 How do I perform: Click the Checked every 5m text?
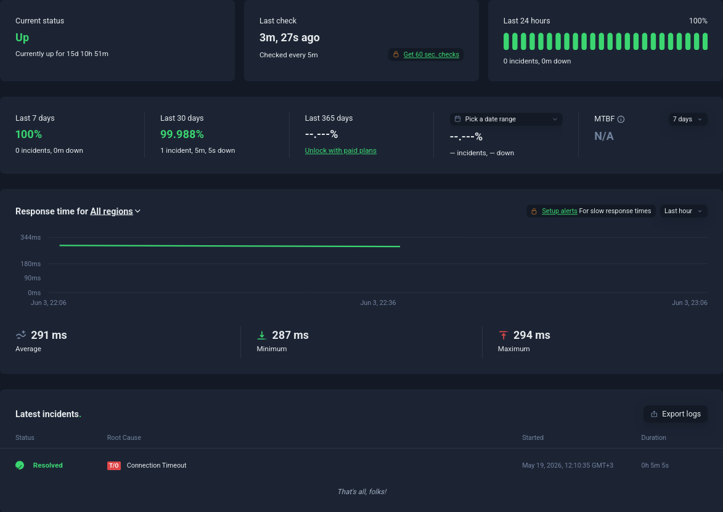[x=288, y=55]
